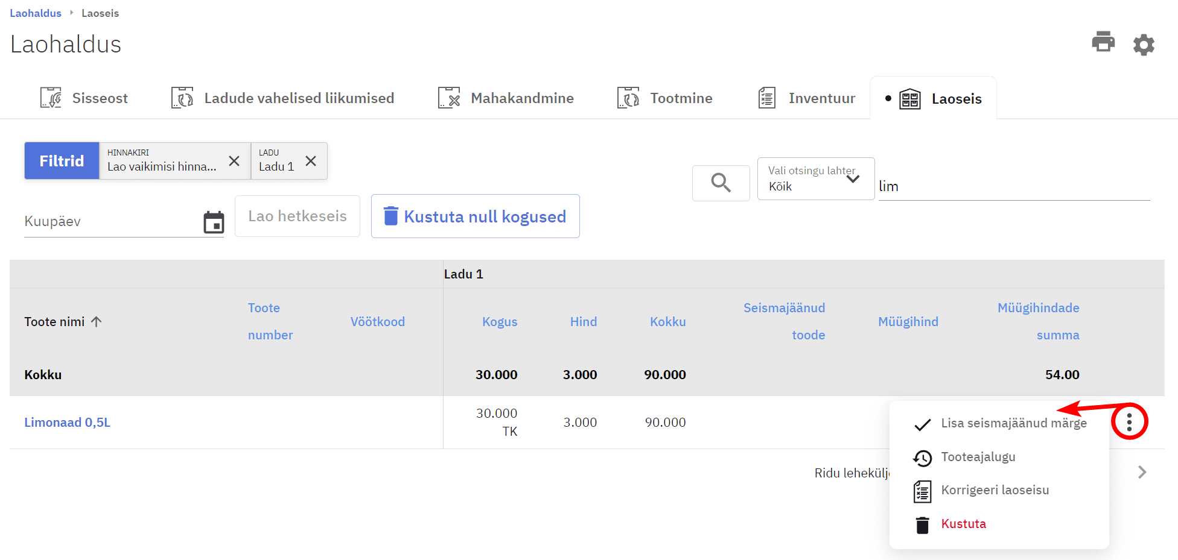The width and height of the screenshot is (1178, 560).
Task: Choose Tooteajalugu from the context menu
Action: pos(978,457)
